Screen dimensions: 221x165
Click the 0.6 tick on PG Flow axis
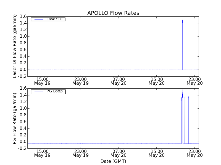(x=23, y=122)
